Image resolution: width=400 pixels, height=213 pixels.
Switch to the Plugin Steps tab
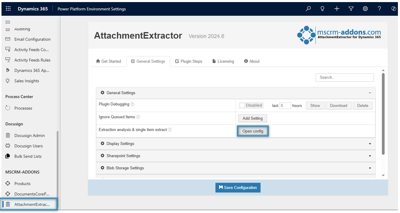coord(189,61)
